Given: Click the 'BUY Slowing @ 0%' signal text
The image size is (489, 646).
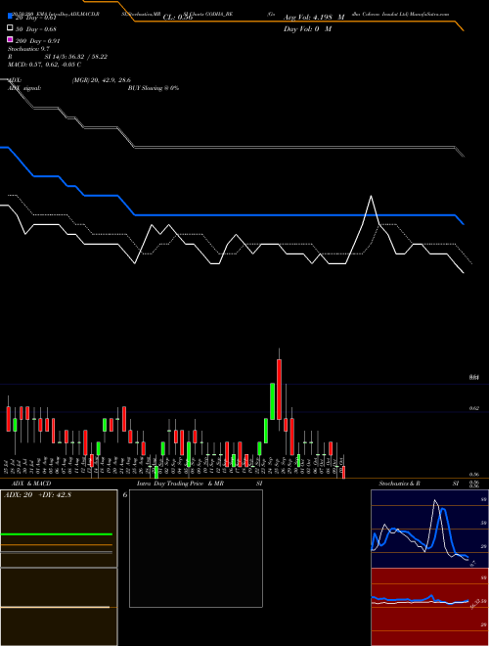Looking at the screenshot, I should click(x=154, y=88).
